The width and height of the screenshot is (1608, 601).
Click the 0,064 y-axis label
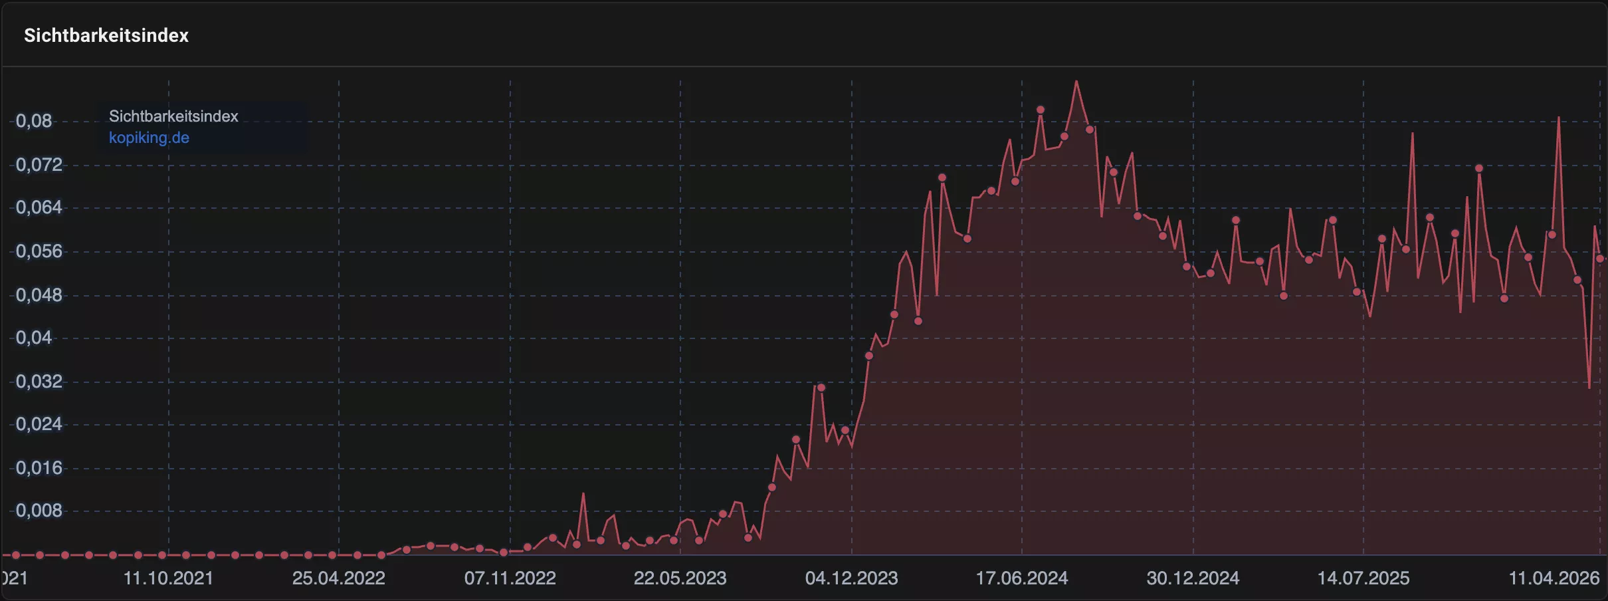pos(39,207)
